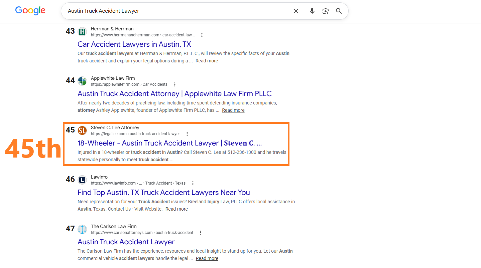481x268 pixels.
Task: Clear the search query with the X icon
Action: 296,11
